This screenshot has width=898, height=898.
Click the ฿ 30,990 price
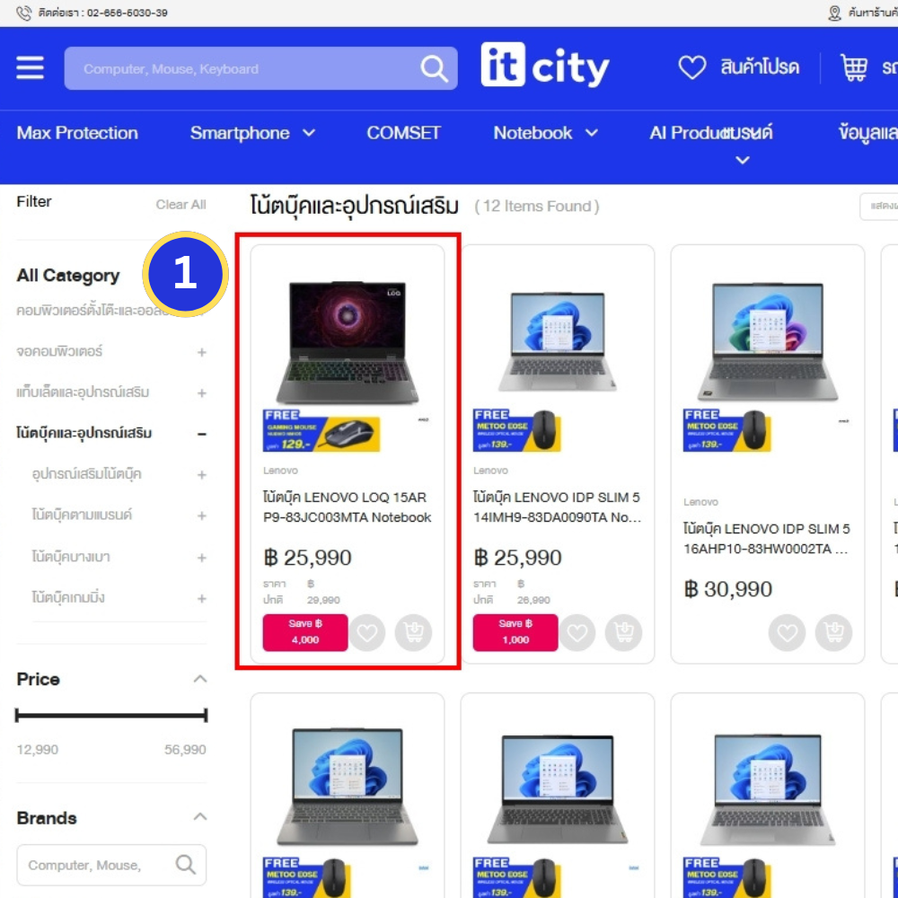point(728,589)
